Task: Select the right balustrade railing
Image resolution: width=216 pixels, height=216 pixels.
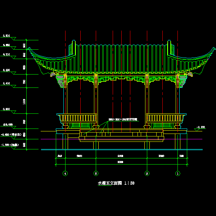Action: coord(166,118)
